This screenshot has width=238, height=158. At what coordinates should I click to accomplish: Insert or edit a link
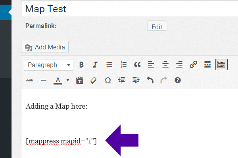pyautogui.click(x=193, y=65)
